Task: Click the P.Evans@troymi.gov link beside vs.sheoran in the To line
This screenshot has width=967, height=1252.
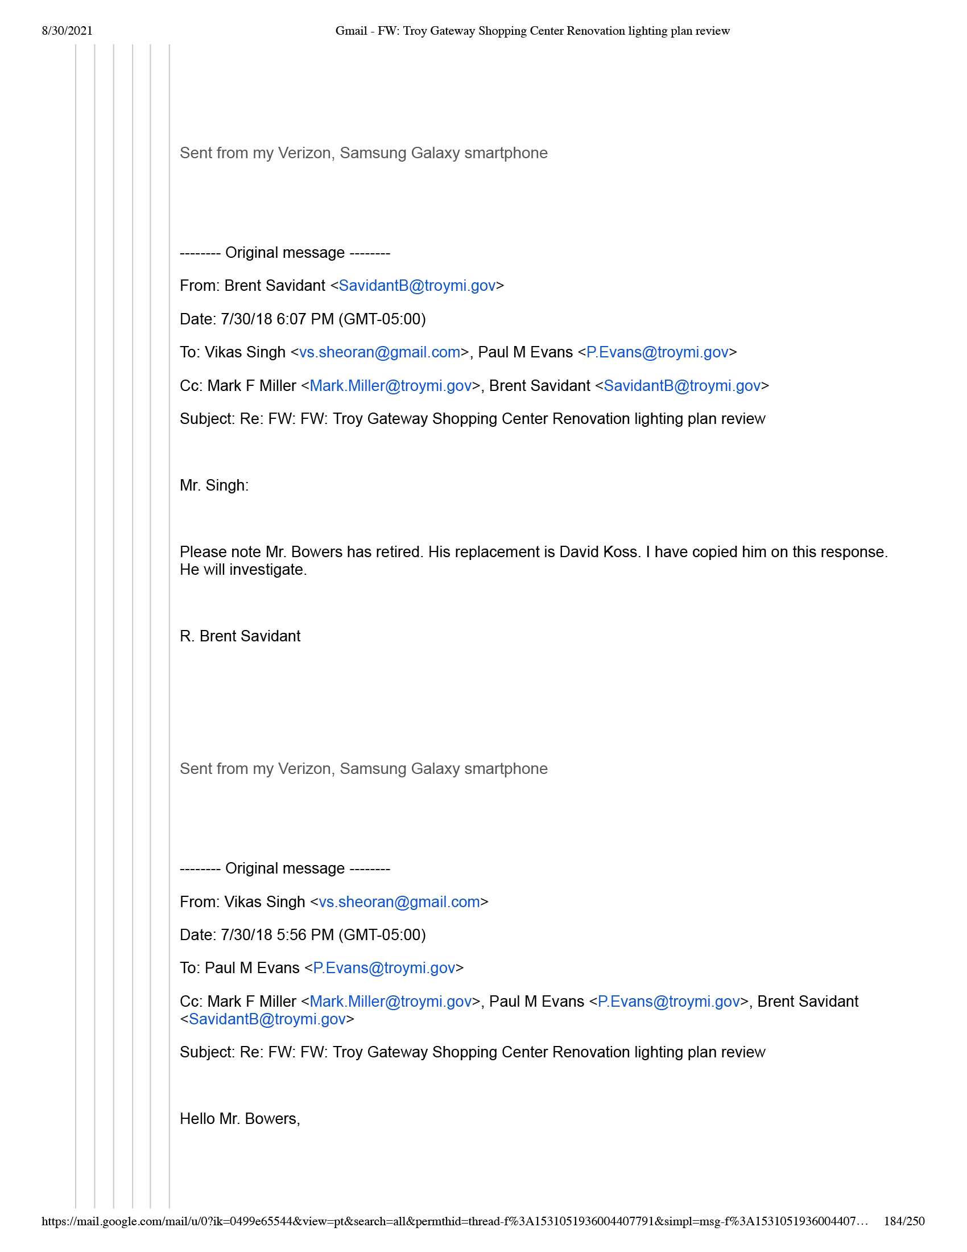Action: point(657,352)
